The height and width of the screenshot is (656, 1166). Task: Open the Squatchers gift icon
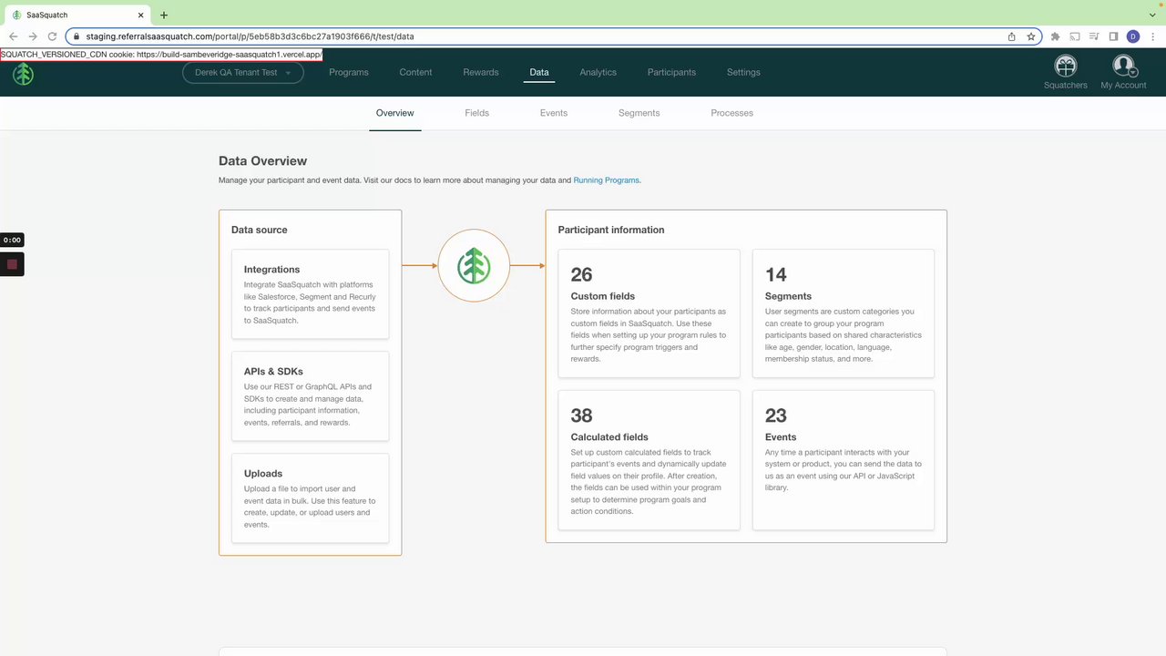click(1065, 66)
